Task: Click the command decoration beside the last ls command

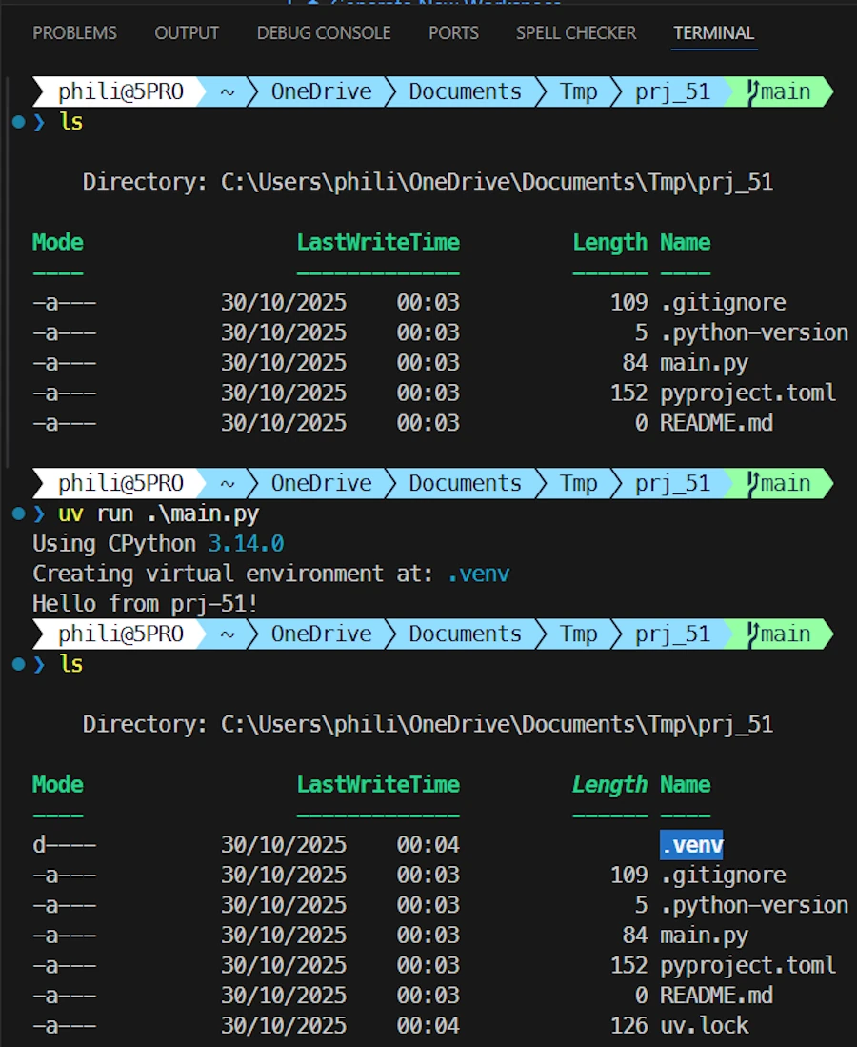Action: coord(18,664)
